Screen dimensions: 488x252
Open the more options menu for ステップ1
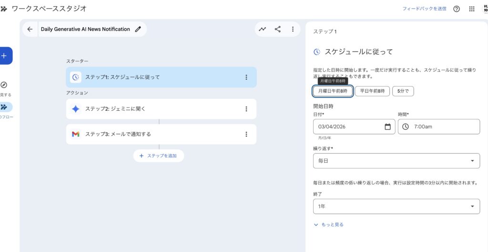click(x=246, y=77)
